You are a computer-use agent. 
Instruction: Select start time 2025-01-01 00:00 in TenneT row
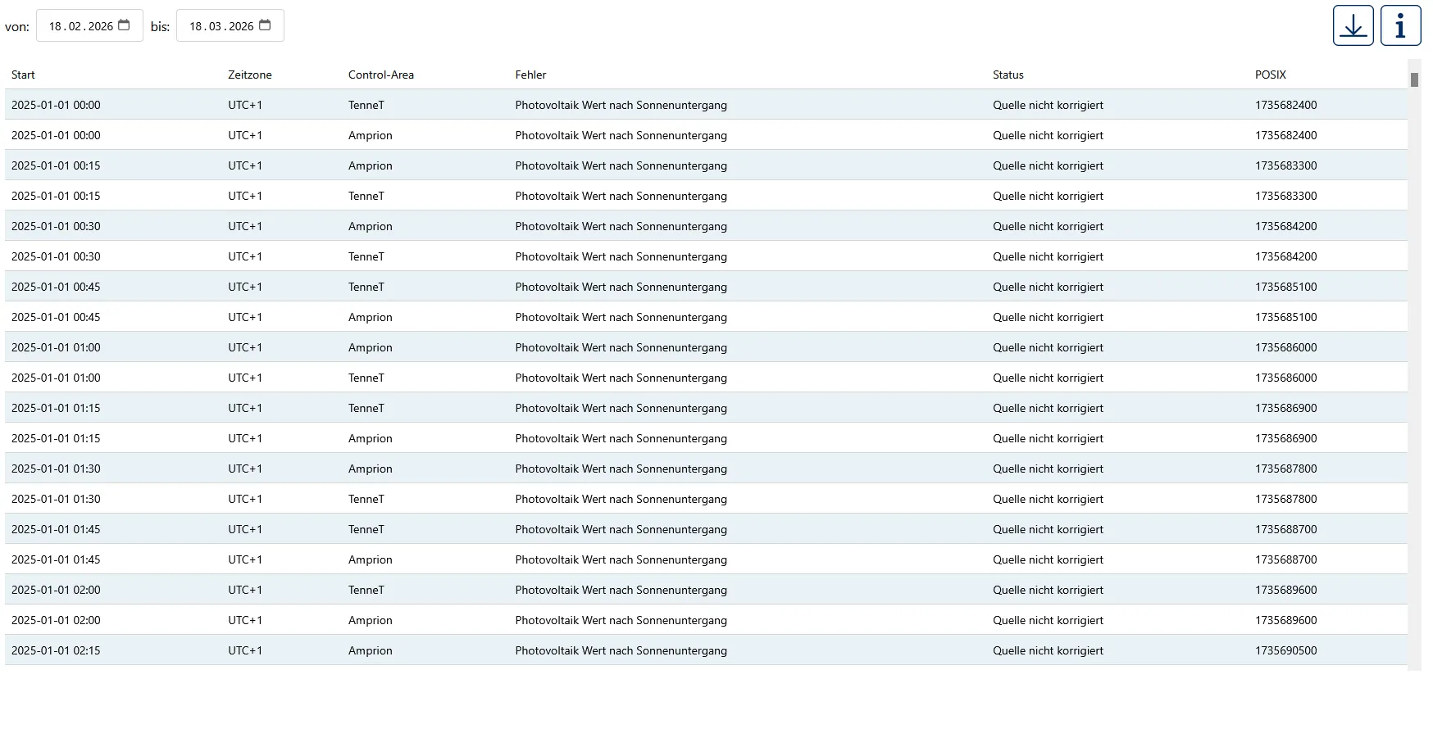click(56, 105)
